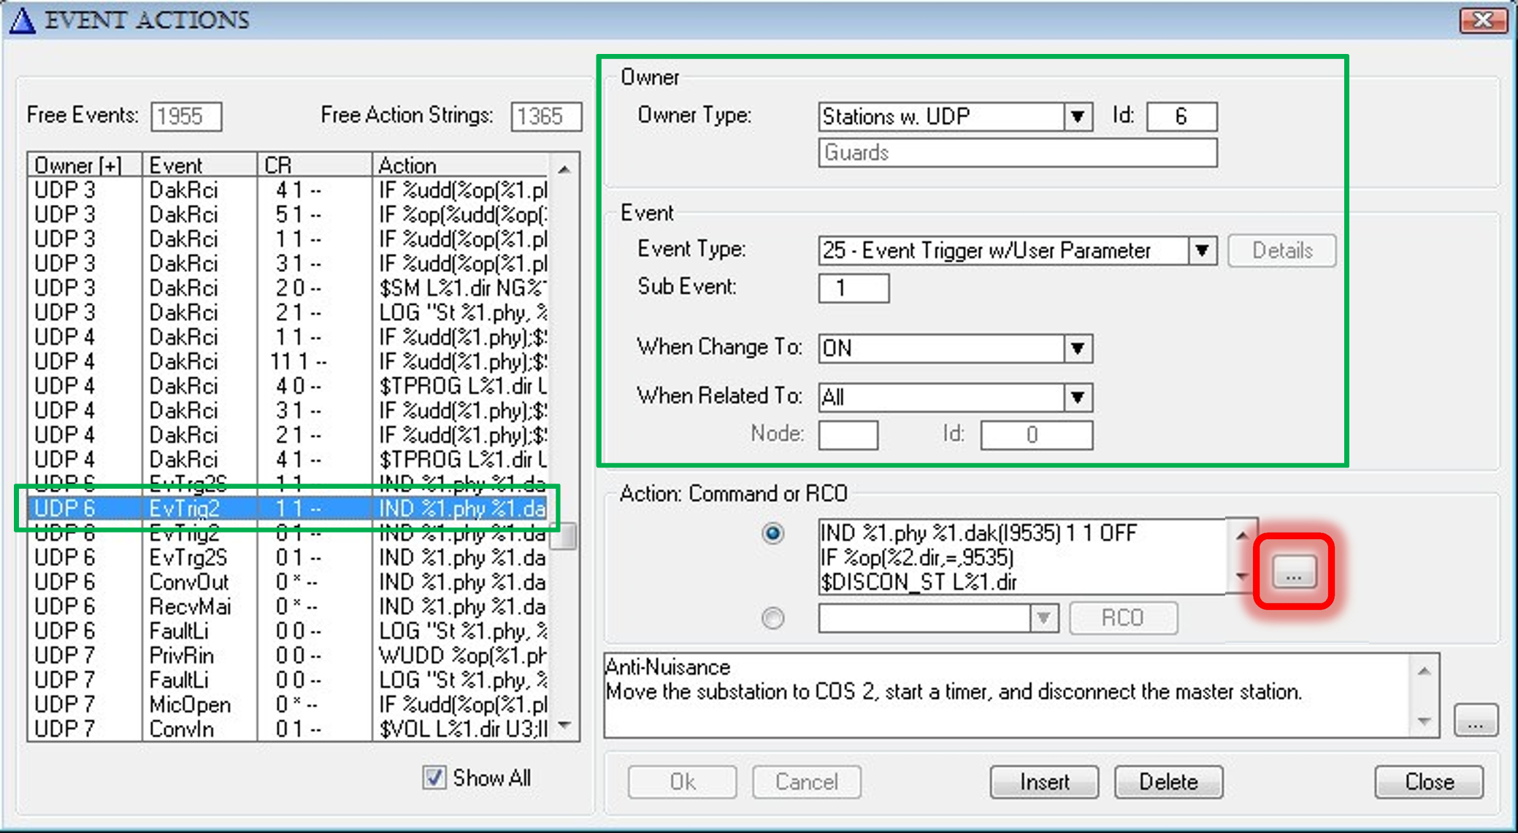Expand the Event Type dropdown
The image size is (1518, 833).
click(1202, 251)
